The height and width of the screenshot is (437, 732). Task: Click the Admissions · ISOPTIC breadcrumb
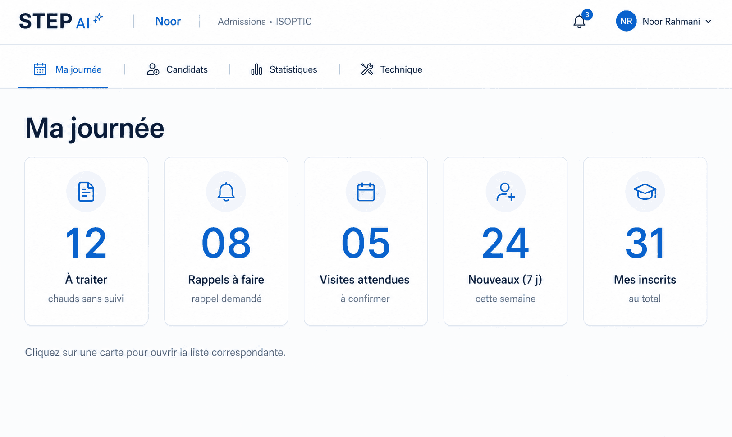point(265,22)
